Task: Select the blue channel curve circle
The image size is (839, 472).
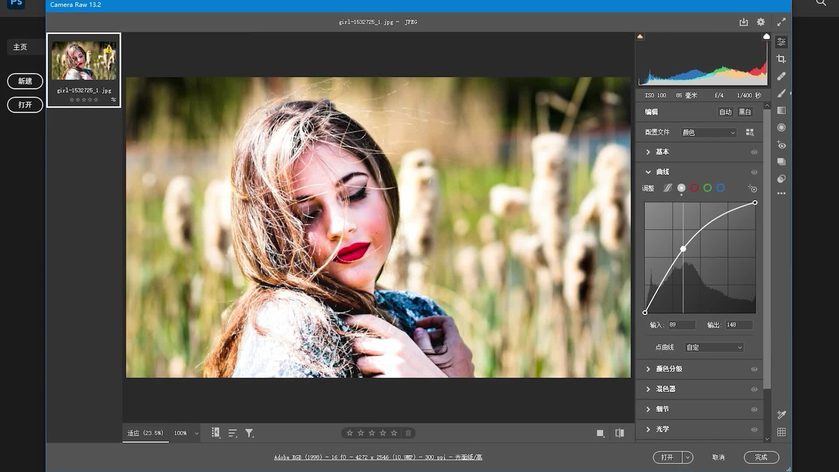Action: tap(720, 188)
